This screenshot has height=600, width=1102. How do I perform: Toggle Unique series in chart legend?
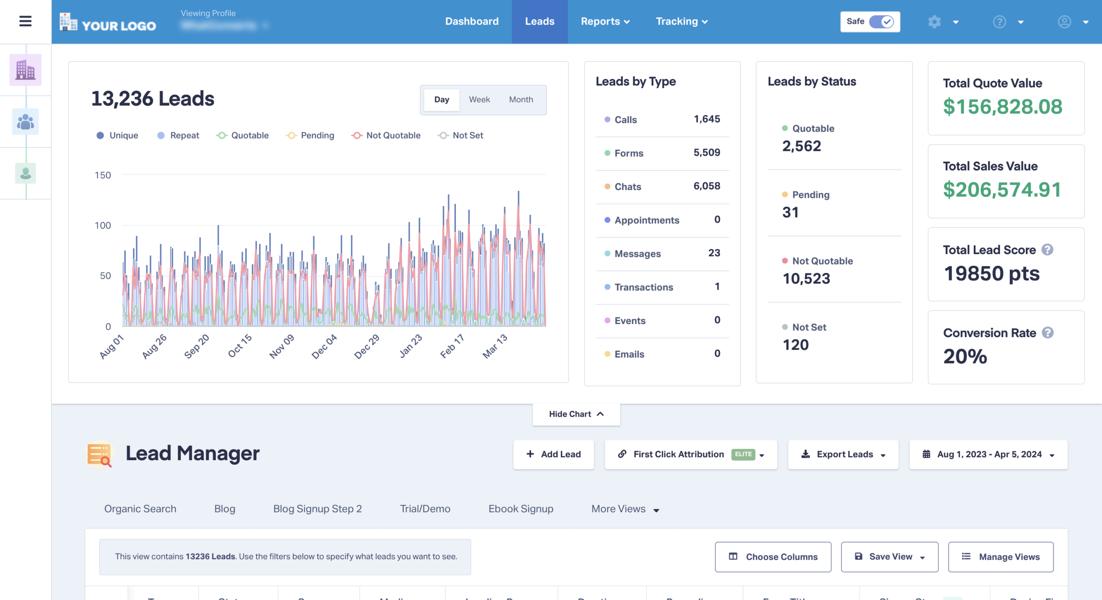tap(117, 135)
